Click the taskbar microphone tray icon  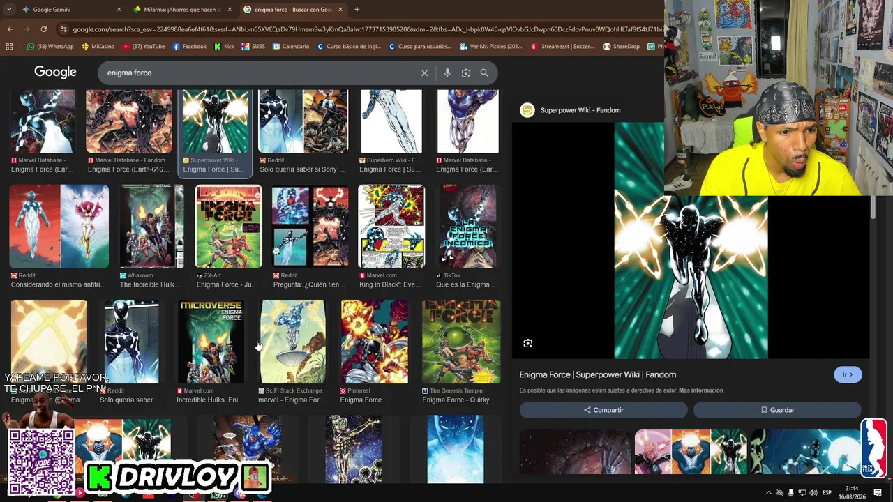pyautogui.click(x=791, y=493)
